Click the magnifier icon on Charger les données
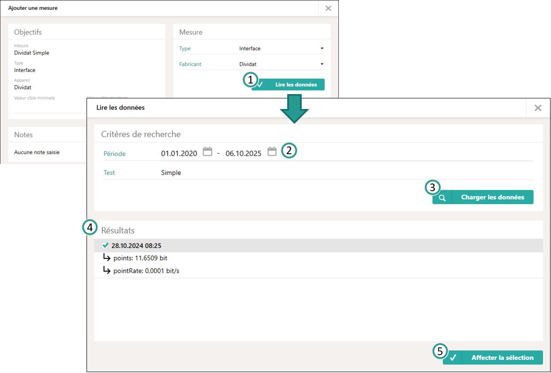The image size is (551, 373). (442, 198)
